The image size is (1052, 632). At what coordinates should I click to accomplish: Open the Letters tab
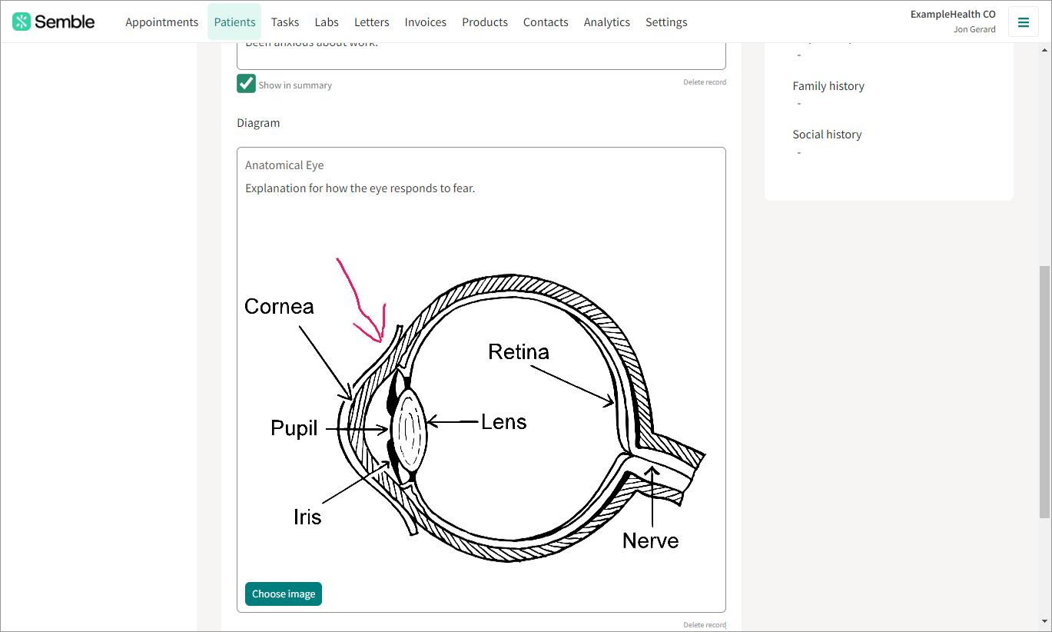[371, 22]
